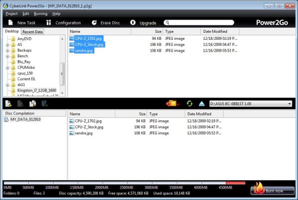The image size is (298, 200).
Task: Click the Configuration label
Action: 68,23
